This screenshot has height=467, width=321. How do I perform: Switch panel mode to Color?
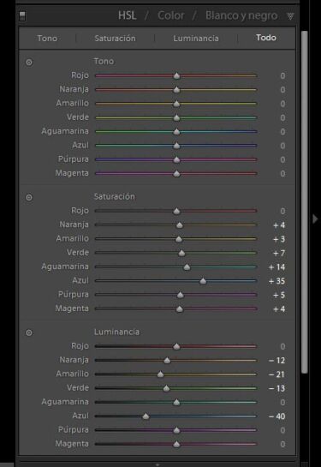click(170, 15)
